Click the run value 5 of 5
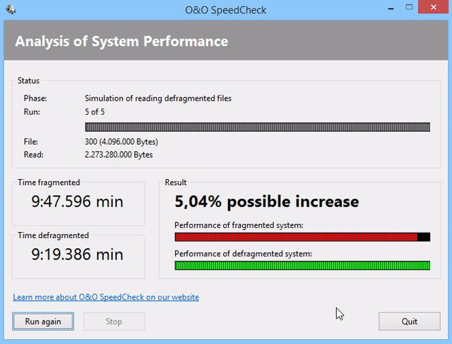The height and width of the screenshot is (344, 452). [x=95, y=112]
